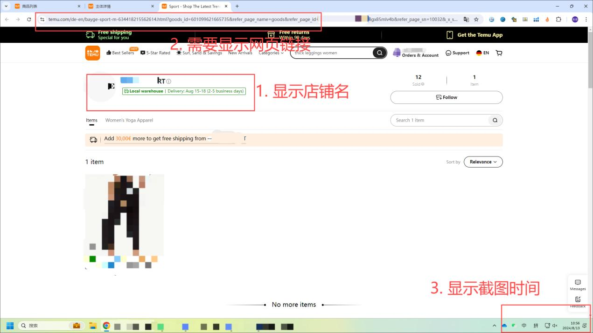
Task: Click the blue compass extension icon
Action: [502, 20]
